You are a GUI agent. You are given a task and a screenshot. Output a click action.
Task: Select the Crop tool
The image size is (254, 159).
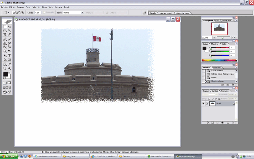5,34
